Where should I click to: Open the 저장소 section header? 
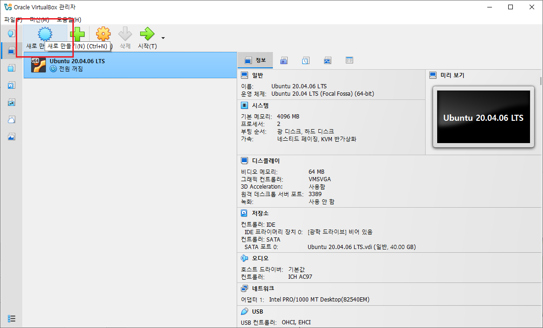click(260, 213)
